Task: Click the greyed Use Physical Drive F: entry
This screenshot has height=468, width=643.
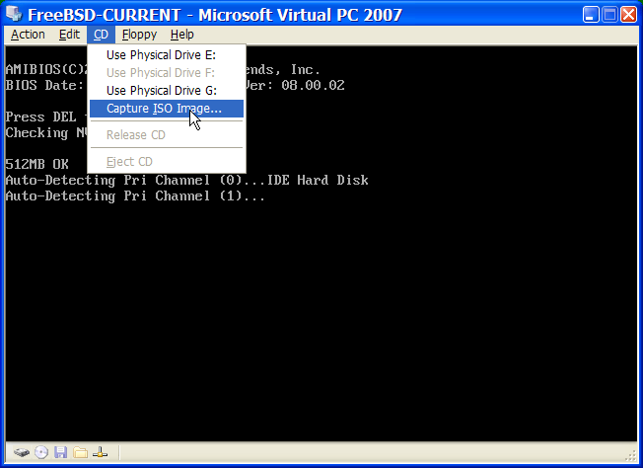Action: tap(160, 73)
